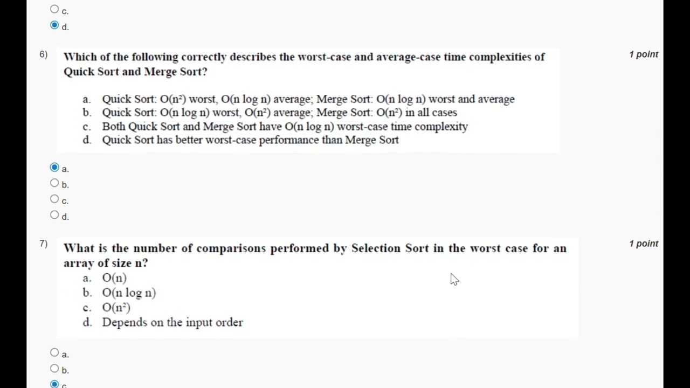Click the Selection Sort comparisons question text
This screenshot has width=690, height=388.
click(314, 255)
